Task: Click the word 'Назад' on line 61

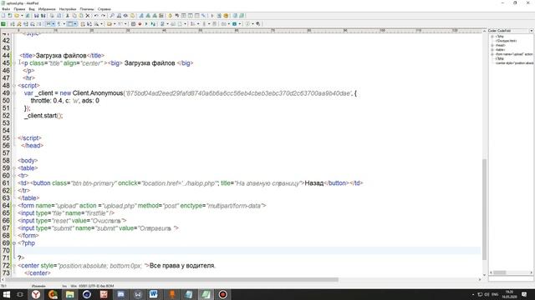Action: pyautogui.click(x=314, y=183)
